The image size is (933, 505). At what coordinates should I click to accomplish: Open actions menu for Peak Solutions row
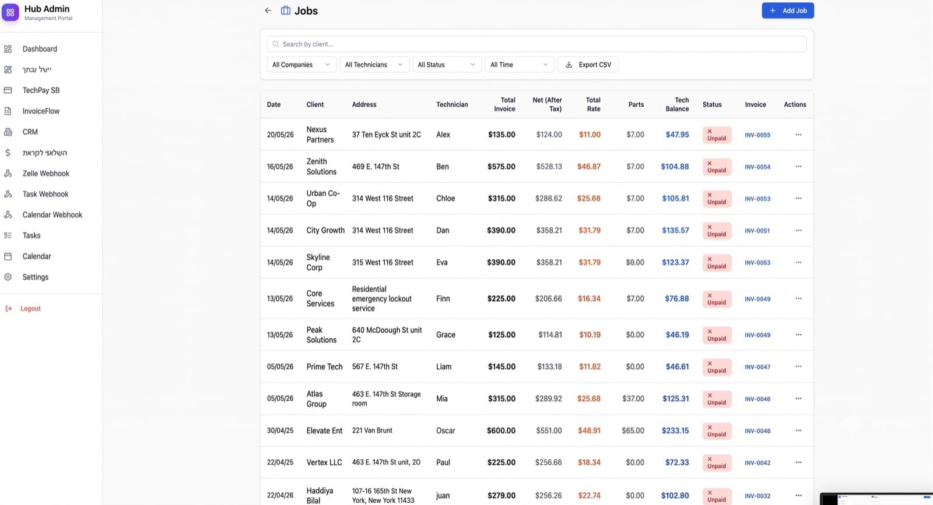click(x=798, y=335)
